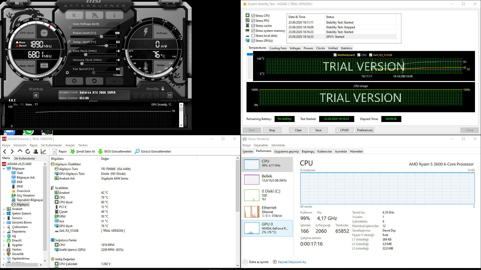
Task: Adjust the Fan Speed slider
Action: pos(93,73)
